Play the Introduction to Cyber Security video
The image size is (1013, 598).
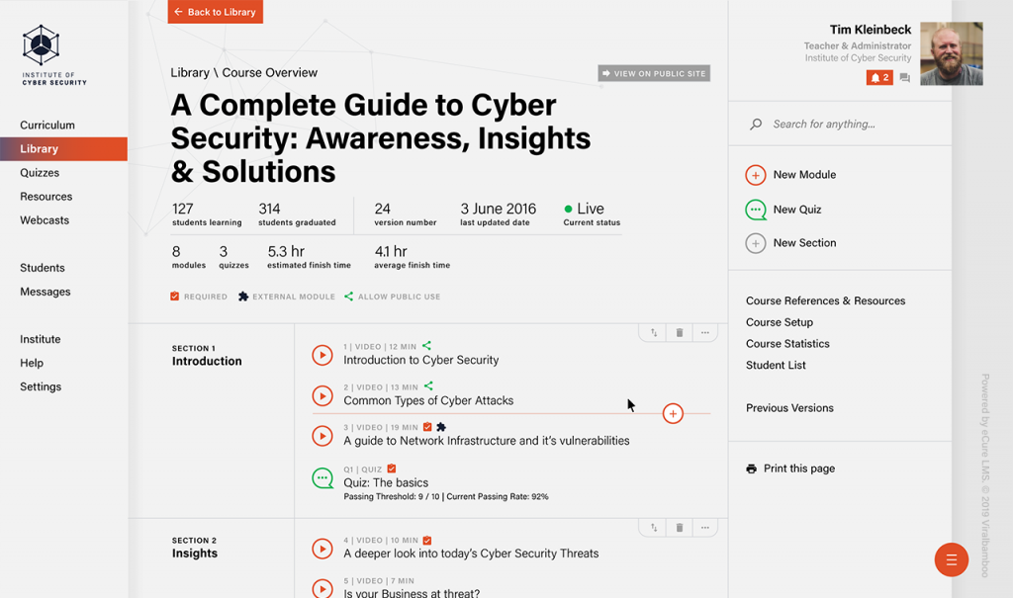322,355
